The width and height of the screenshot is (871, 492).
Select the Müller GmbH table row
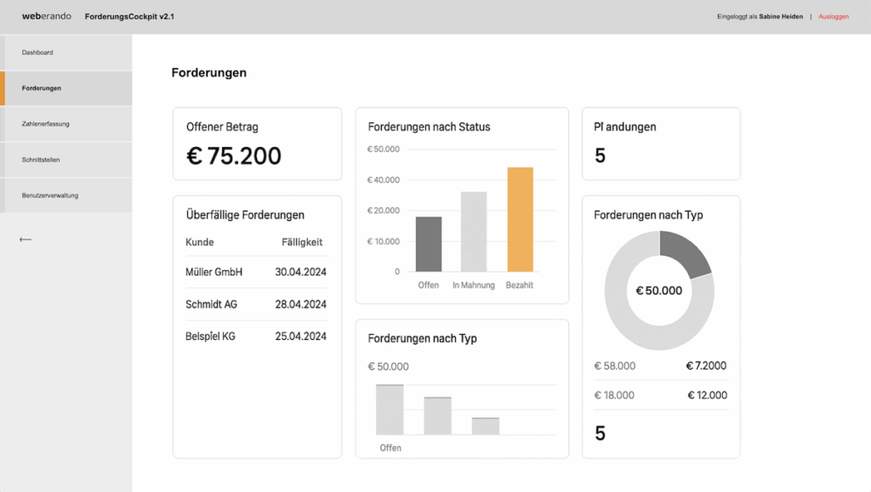(256, 272)
